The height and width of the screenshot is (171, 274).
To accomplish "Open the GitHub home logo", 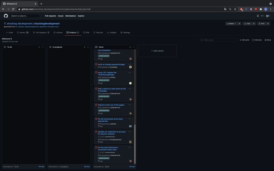I will 6,16.
